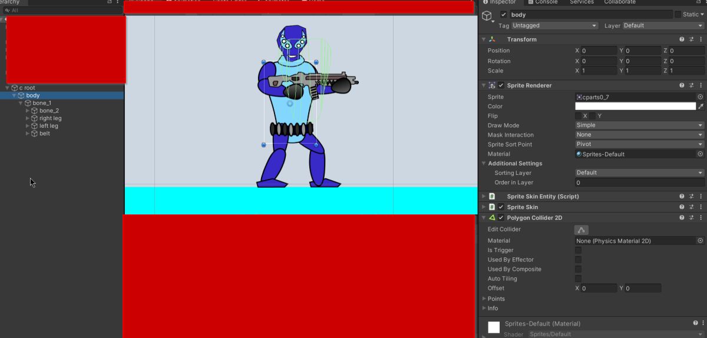Open Sorting Layer dropdown

click(x=640, y=173)
